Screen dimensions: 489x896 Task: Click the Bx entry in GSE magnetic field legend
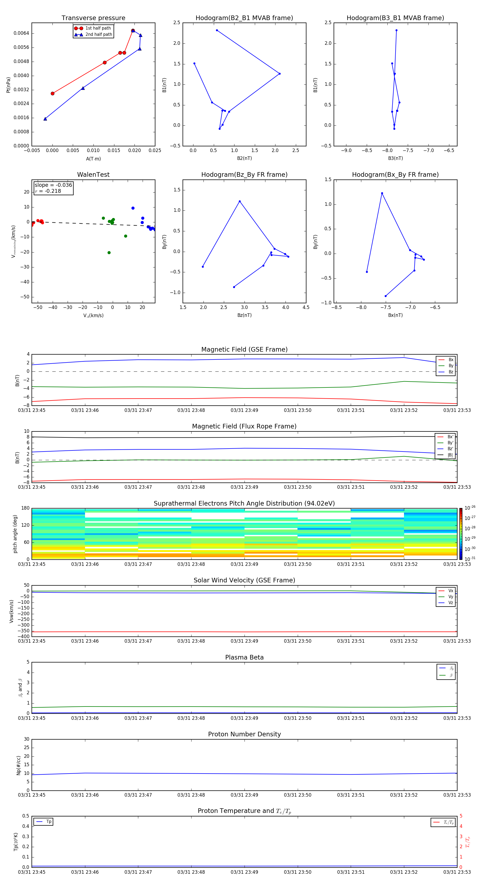[446, 360]
